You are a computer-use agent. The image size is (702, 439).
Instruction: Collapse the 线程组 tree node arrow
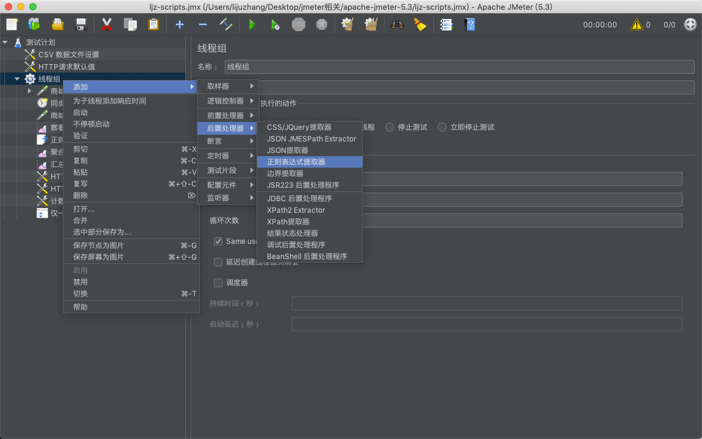[x=17, y=79]
